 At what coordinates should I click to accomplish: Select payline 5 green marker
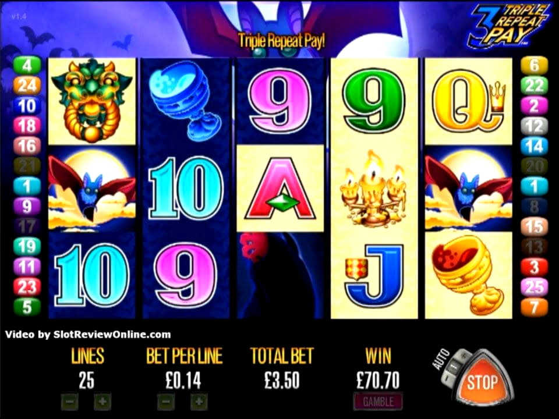point(27,307)
